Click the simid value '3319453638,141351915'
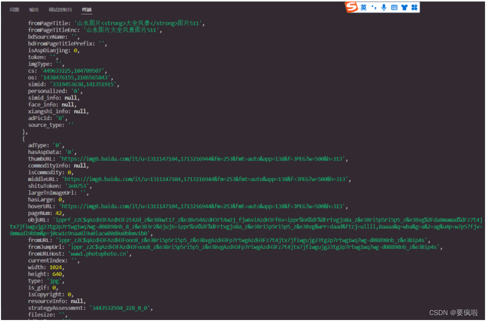 click(83, 84)
